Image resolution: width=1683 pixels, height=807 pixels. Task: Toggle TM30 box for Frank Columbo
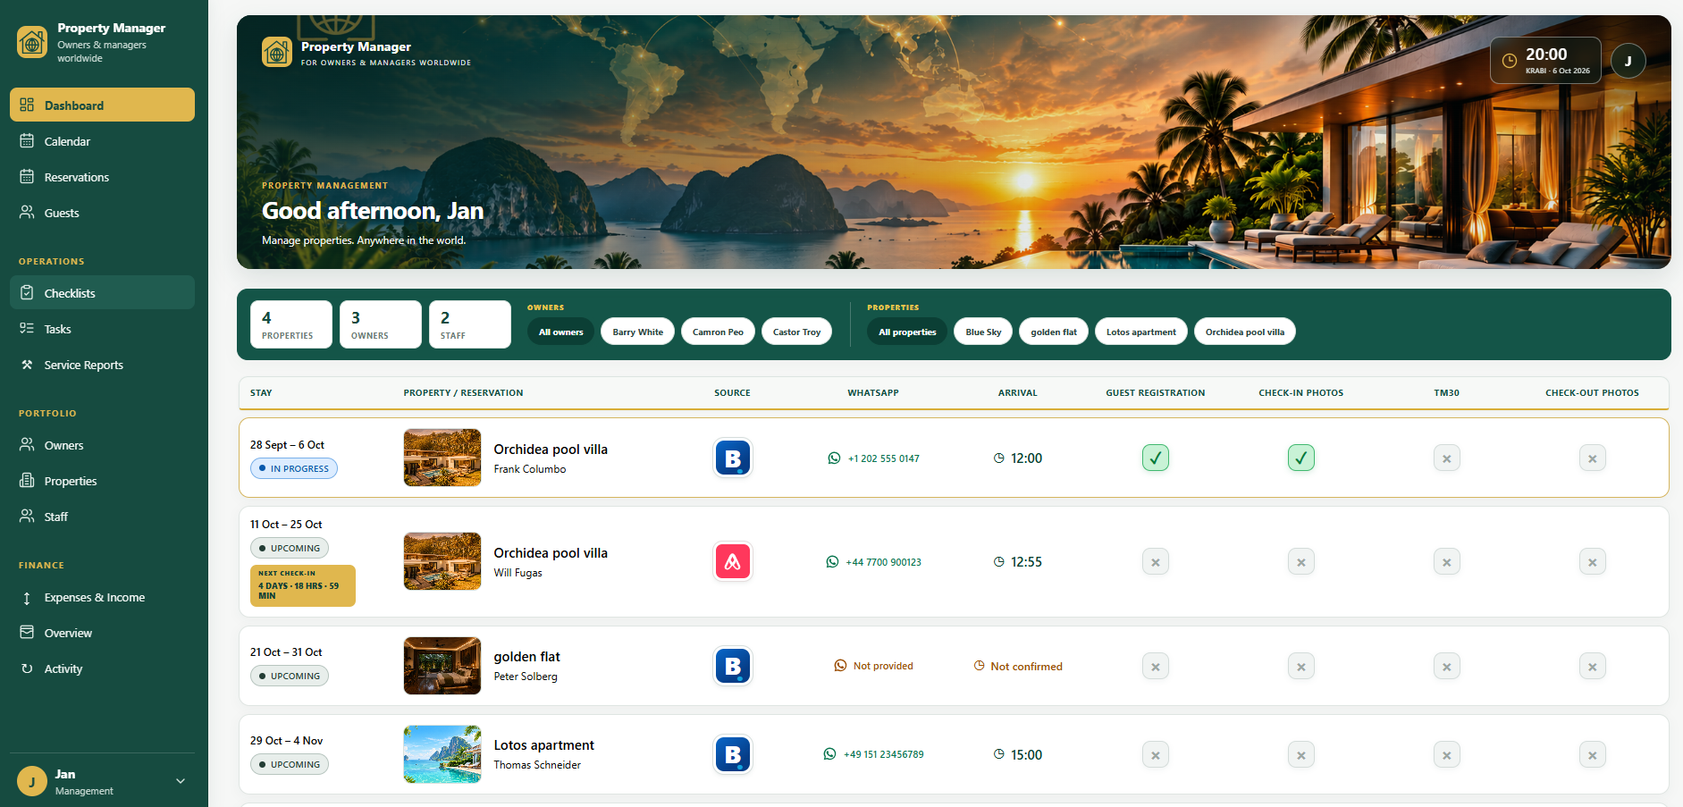coord(1447,458)
